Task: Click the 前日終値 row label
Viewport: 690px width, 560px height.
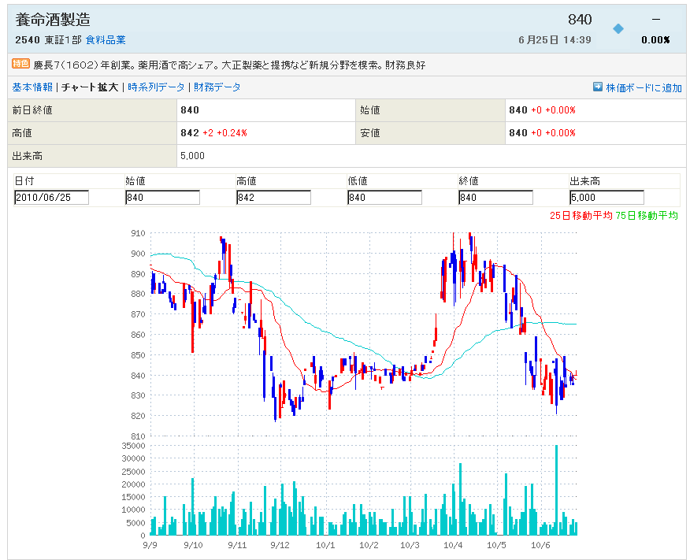Action: [x=32, y=110]
